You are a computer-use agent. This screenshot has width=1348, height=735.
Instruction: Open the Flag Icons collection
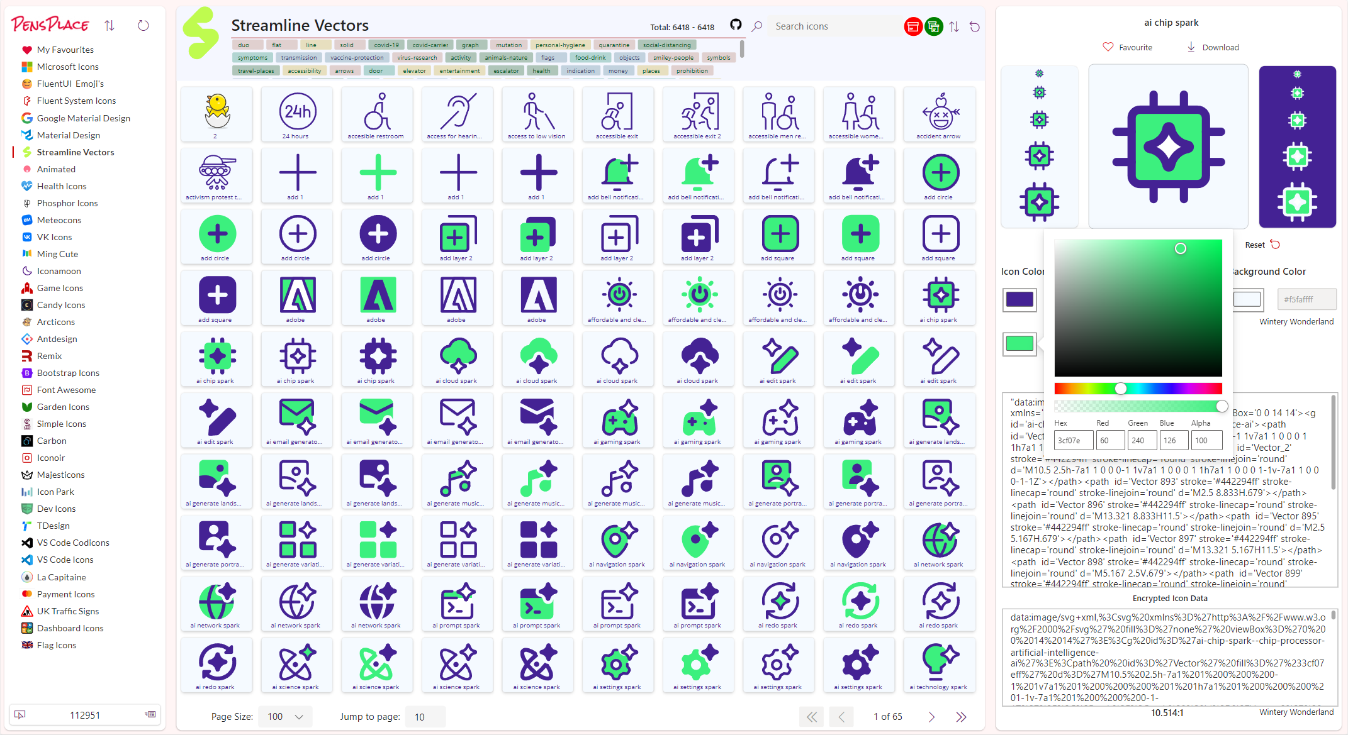click(x=56, y=645)
